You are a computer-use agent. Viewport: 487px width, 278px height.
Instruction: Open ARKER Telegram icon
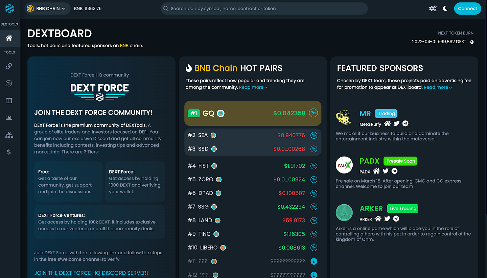396,219
